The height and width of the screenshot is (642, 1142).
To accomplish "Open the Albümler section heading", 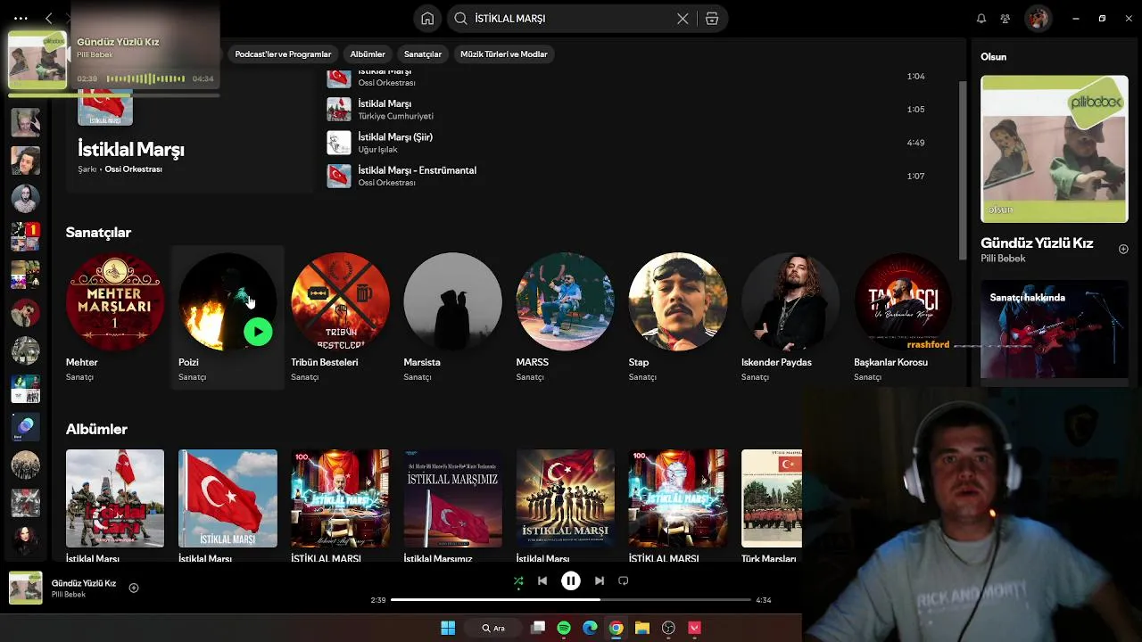I will click(x=96, y=430).
